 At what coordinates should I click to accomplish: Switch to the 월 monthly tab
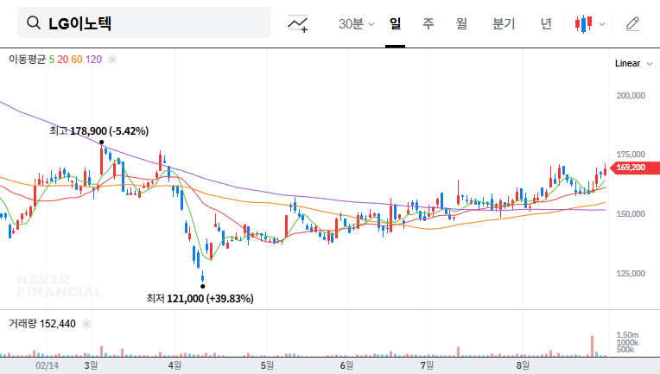pyautogui.click(x=462, y=23)
